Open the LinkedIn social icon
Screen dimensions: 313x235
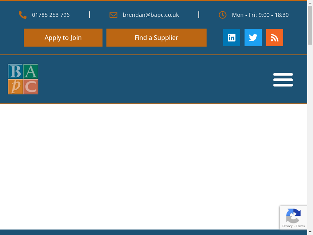click(x=232, y=38)
